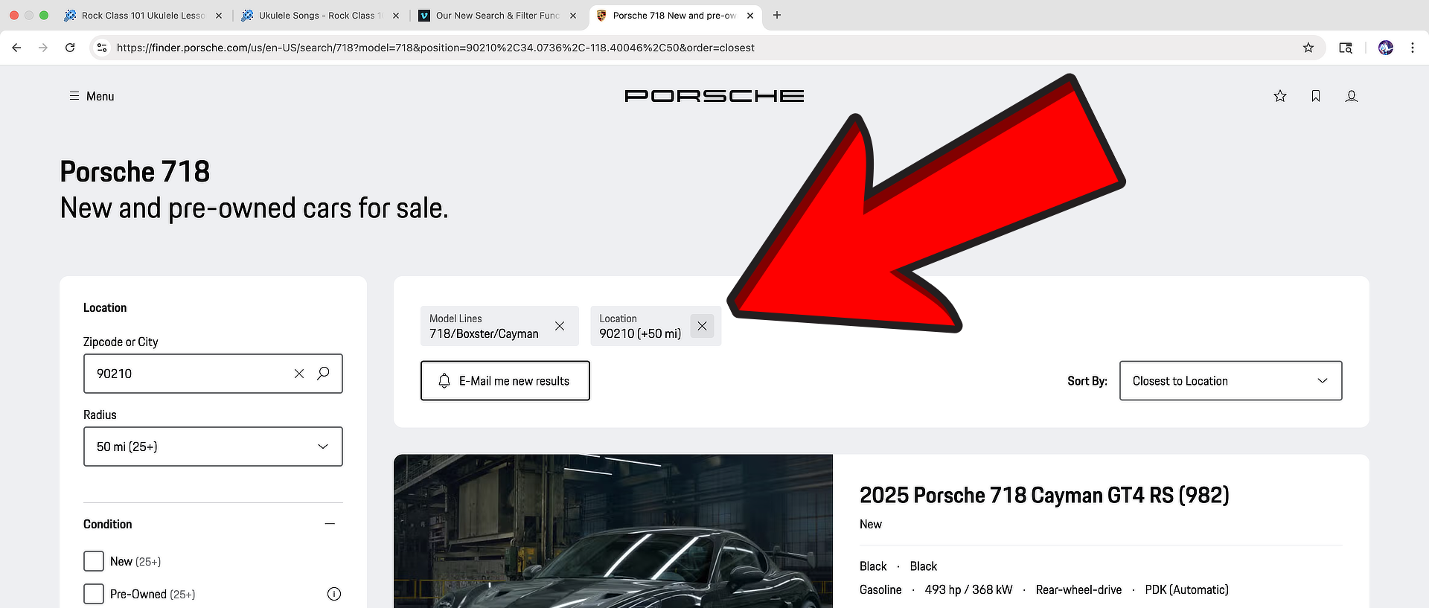Open Chrome profile avatar
The width and height of the screenshot is (1429, 608).
pos(1386,48)
